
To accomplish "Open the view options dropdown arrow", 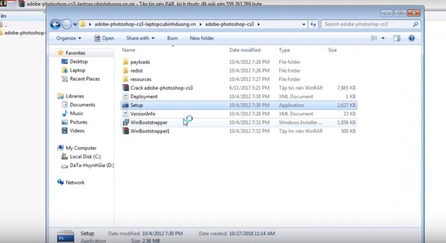I will coord(383,38).
